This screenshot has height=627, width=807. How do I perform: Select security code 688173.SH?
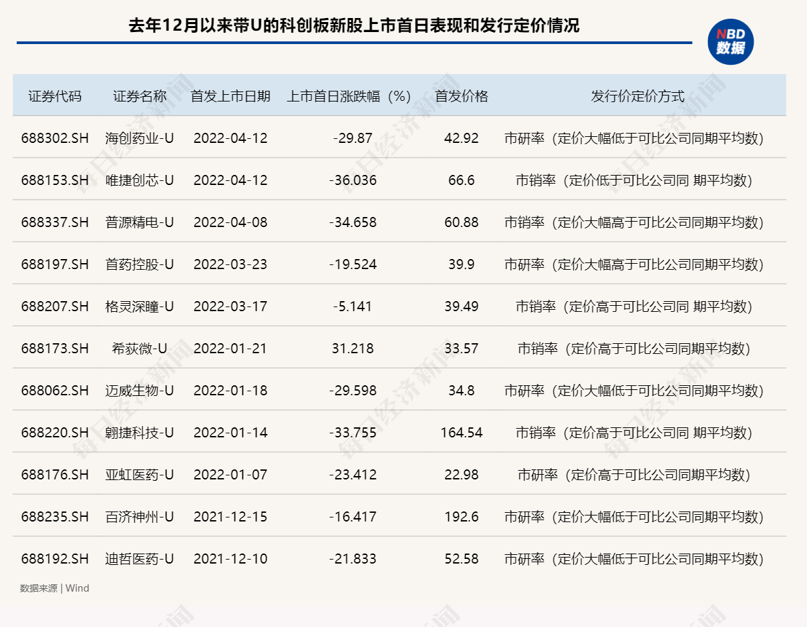[55, 349]
